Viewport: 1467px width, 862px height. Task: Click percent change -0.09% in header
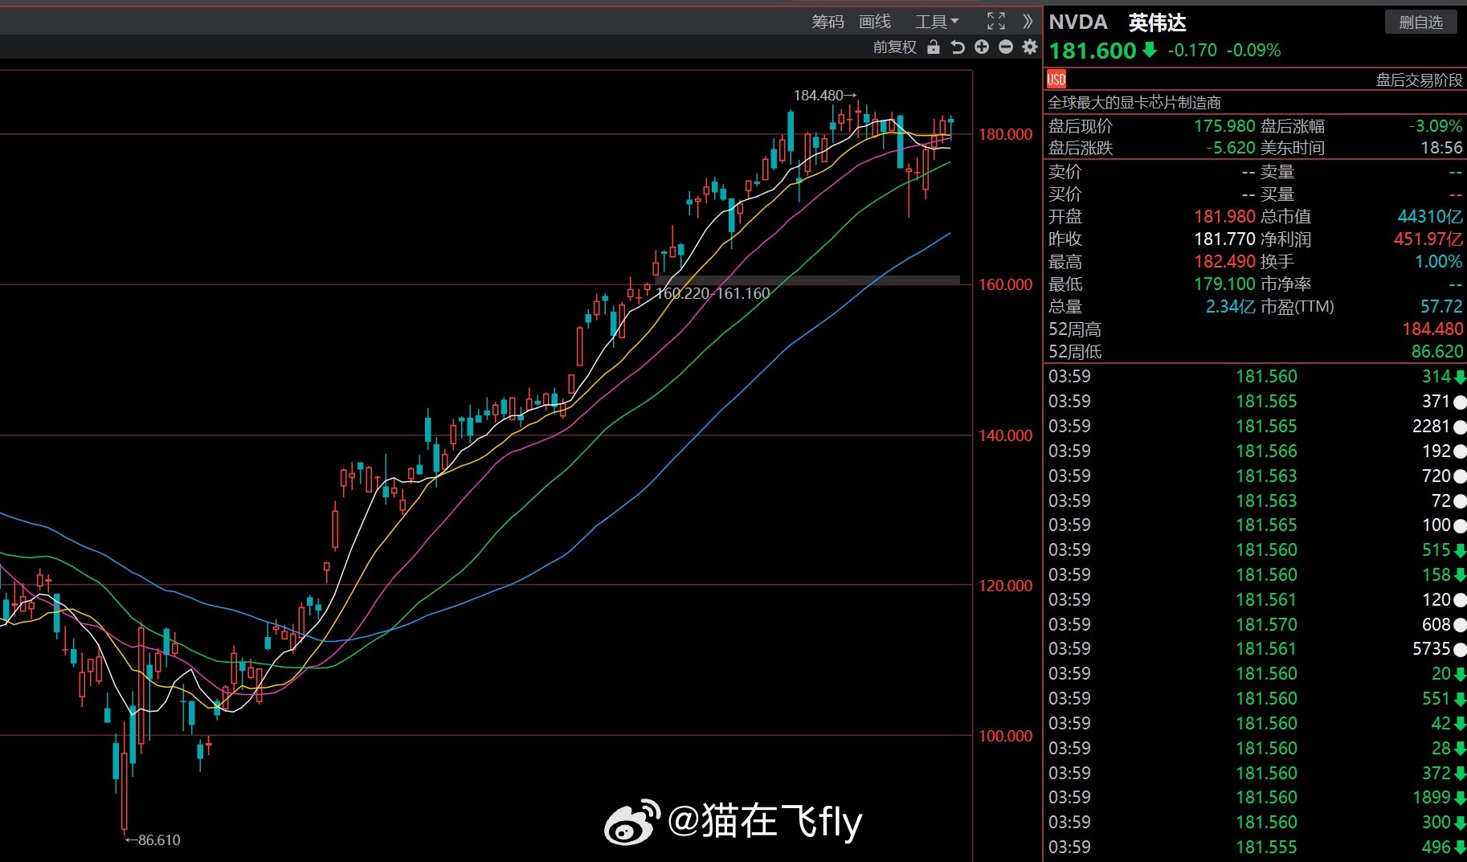click(x=1253, y=51)
